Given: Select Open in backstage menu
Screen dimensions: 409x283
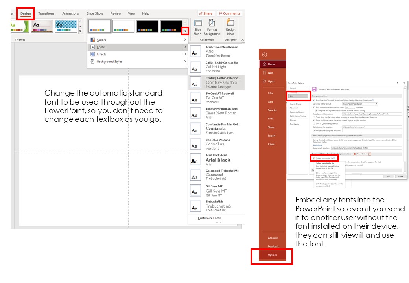Looking at the screenshot, I should click(273, 81).
